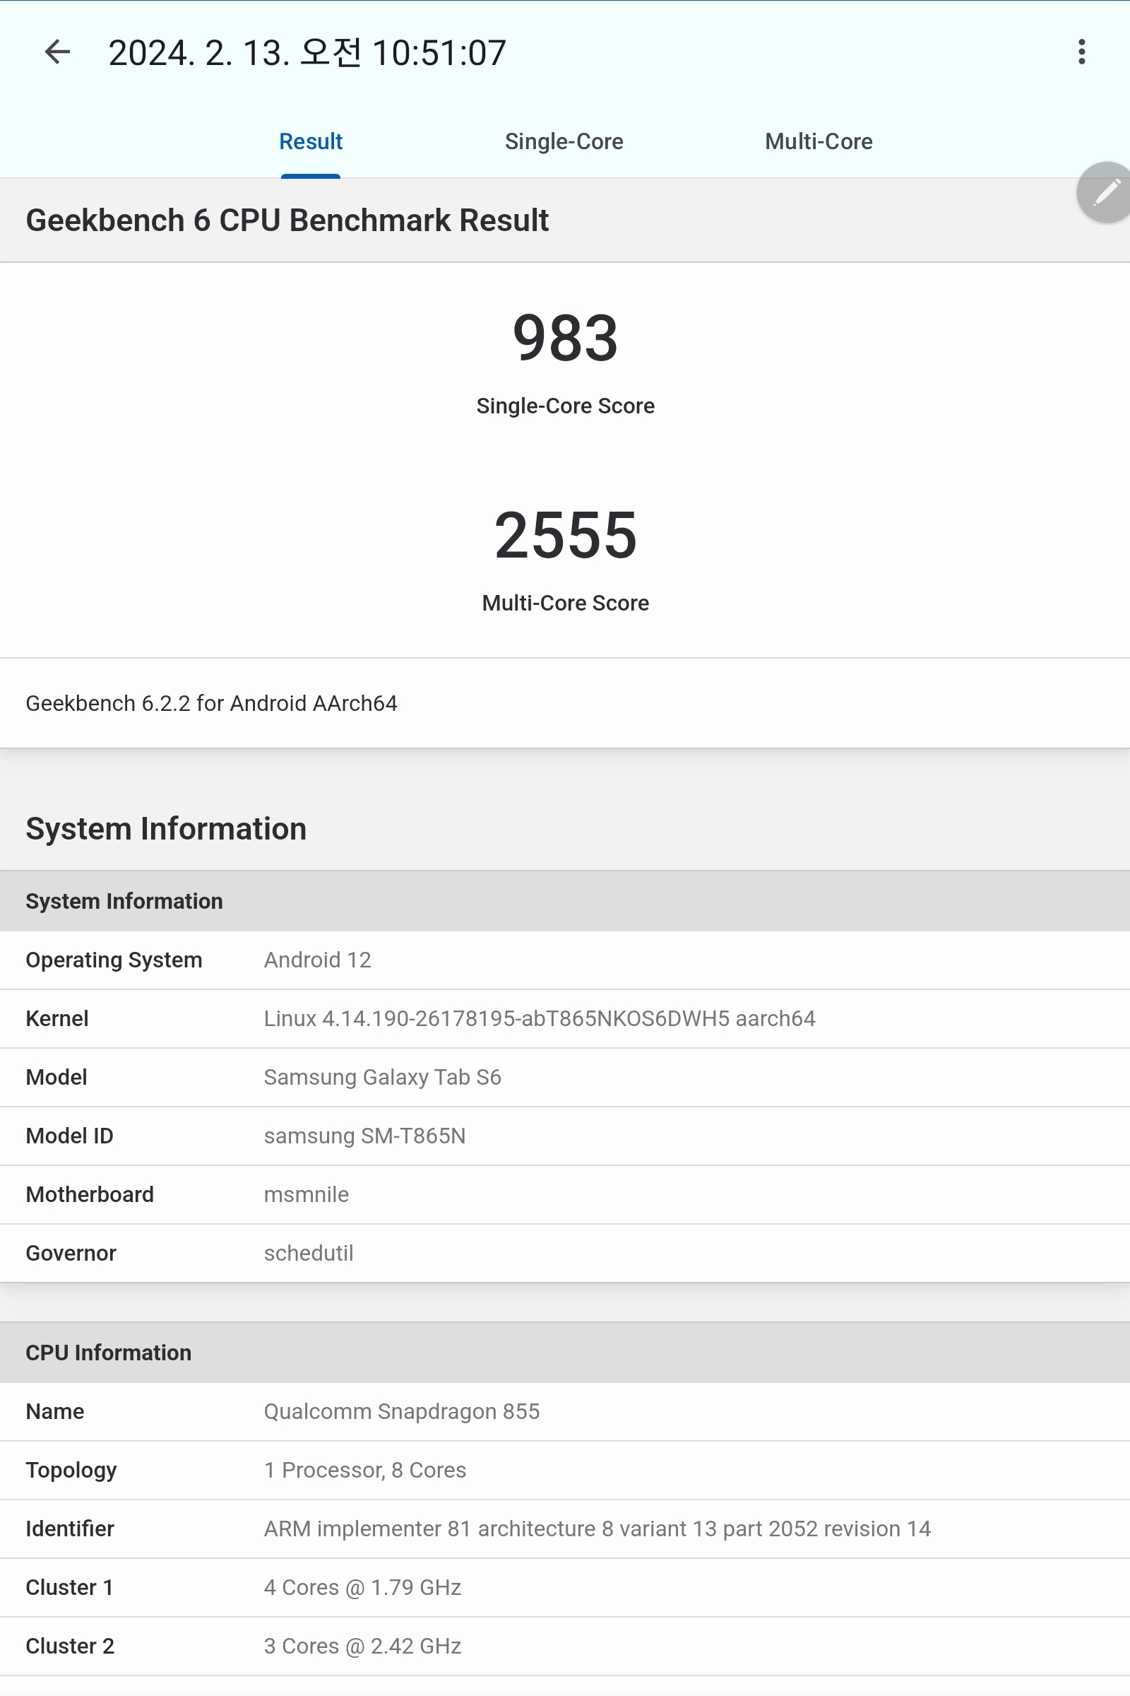Tap the Single-Core Score label
Image resolution: width=1130 pixels, height=1696 pixels.
point(565,406)
